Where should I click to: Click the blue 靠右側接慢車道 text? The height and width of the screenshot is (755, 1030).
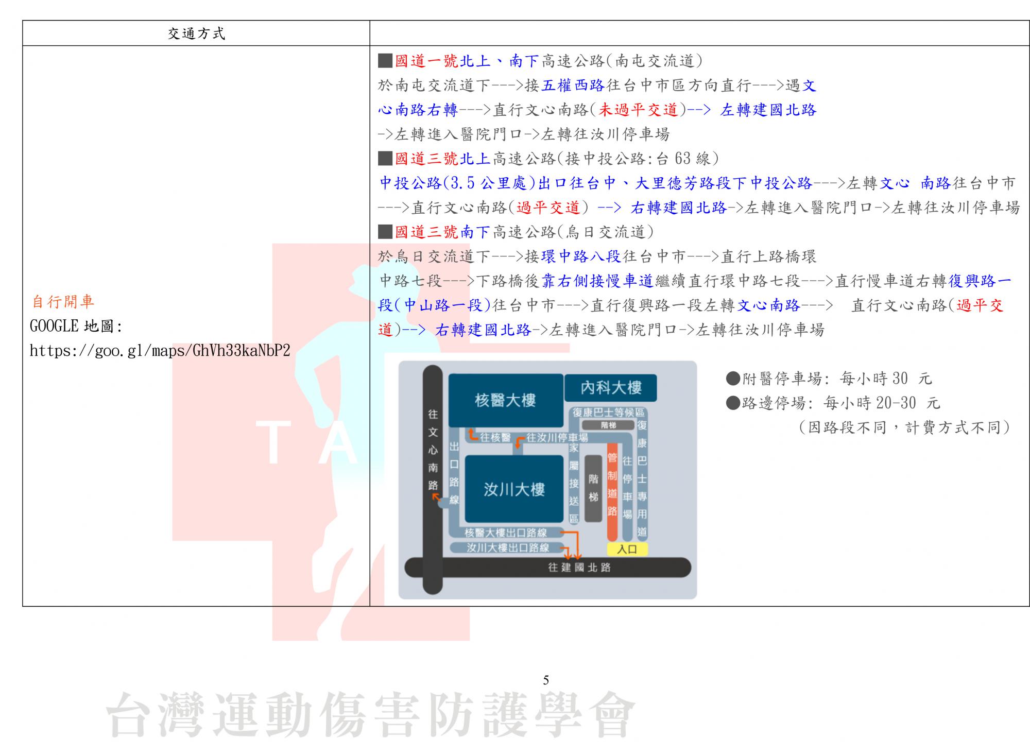click(597, 281)
